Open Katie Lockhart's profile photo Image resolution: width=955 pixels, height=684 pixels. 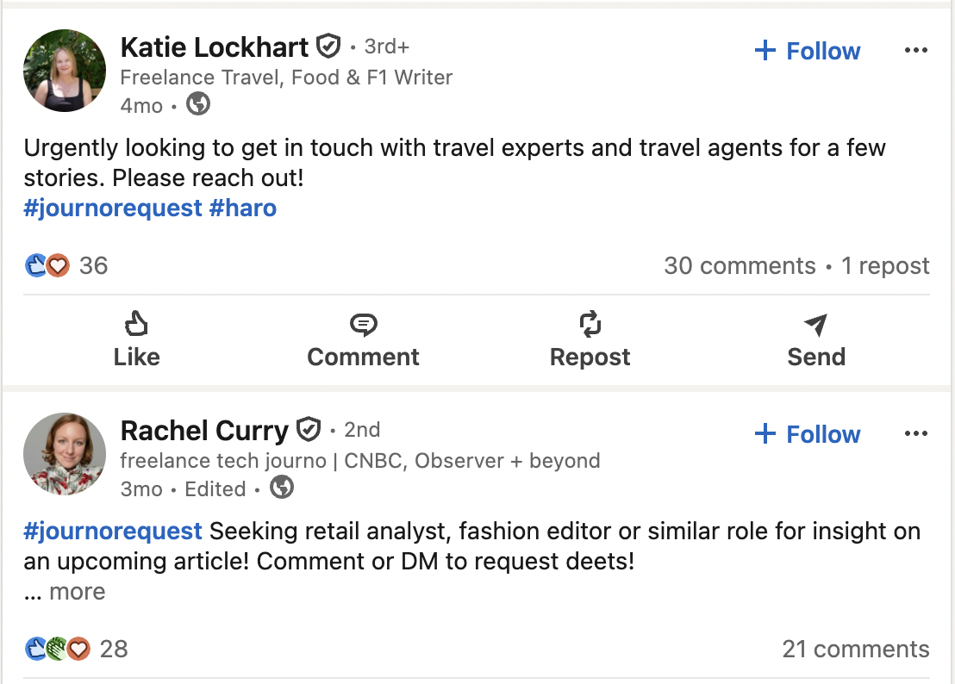(65, 71)
